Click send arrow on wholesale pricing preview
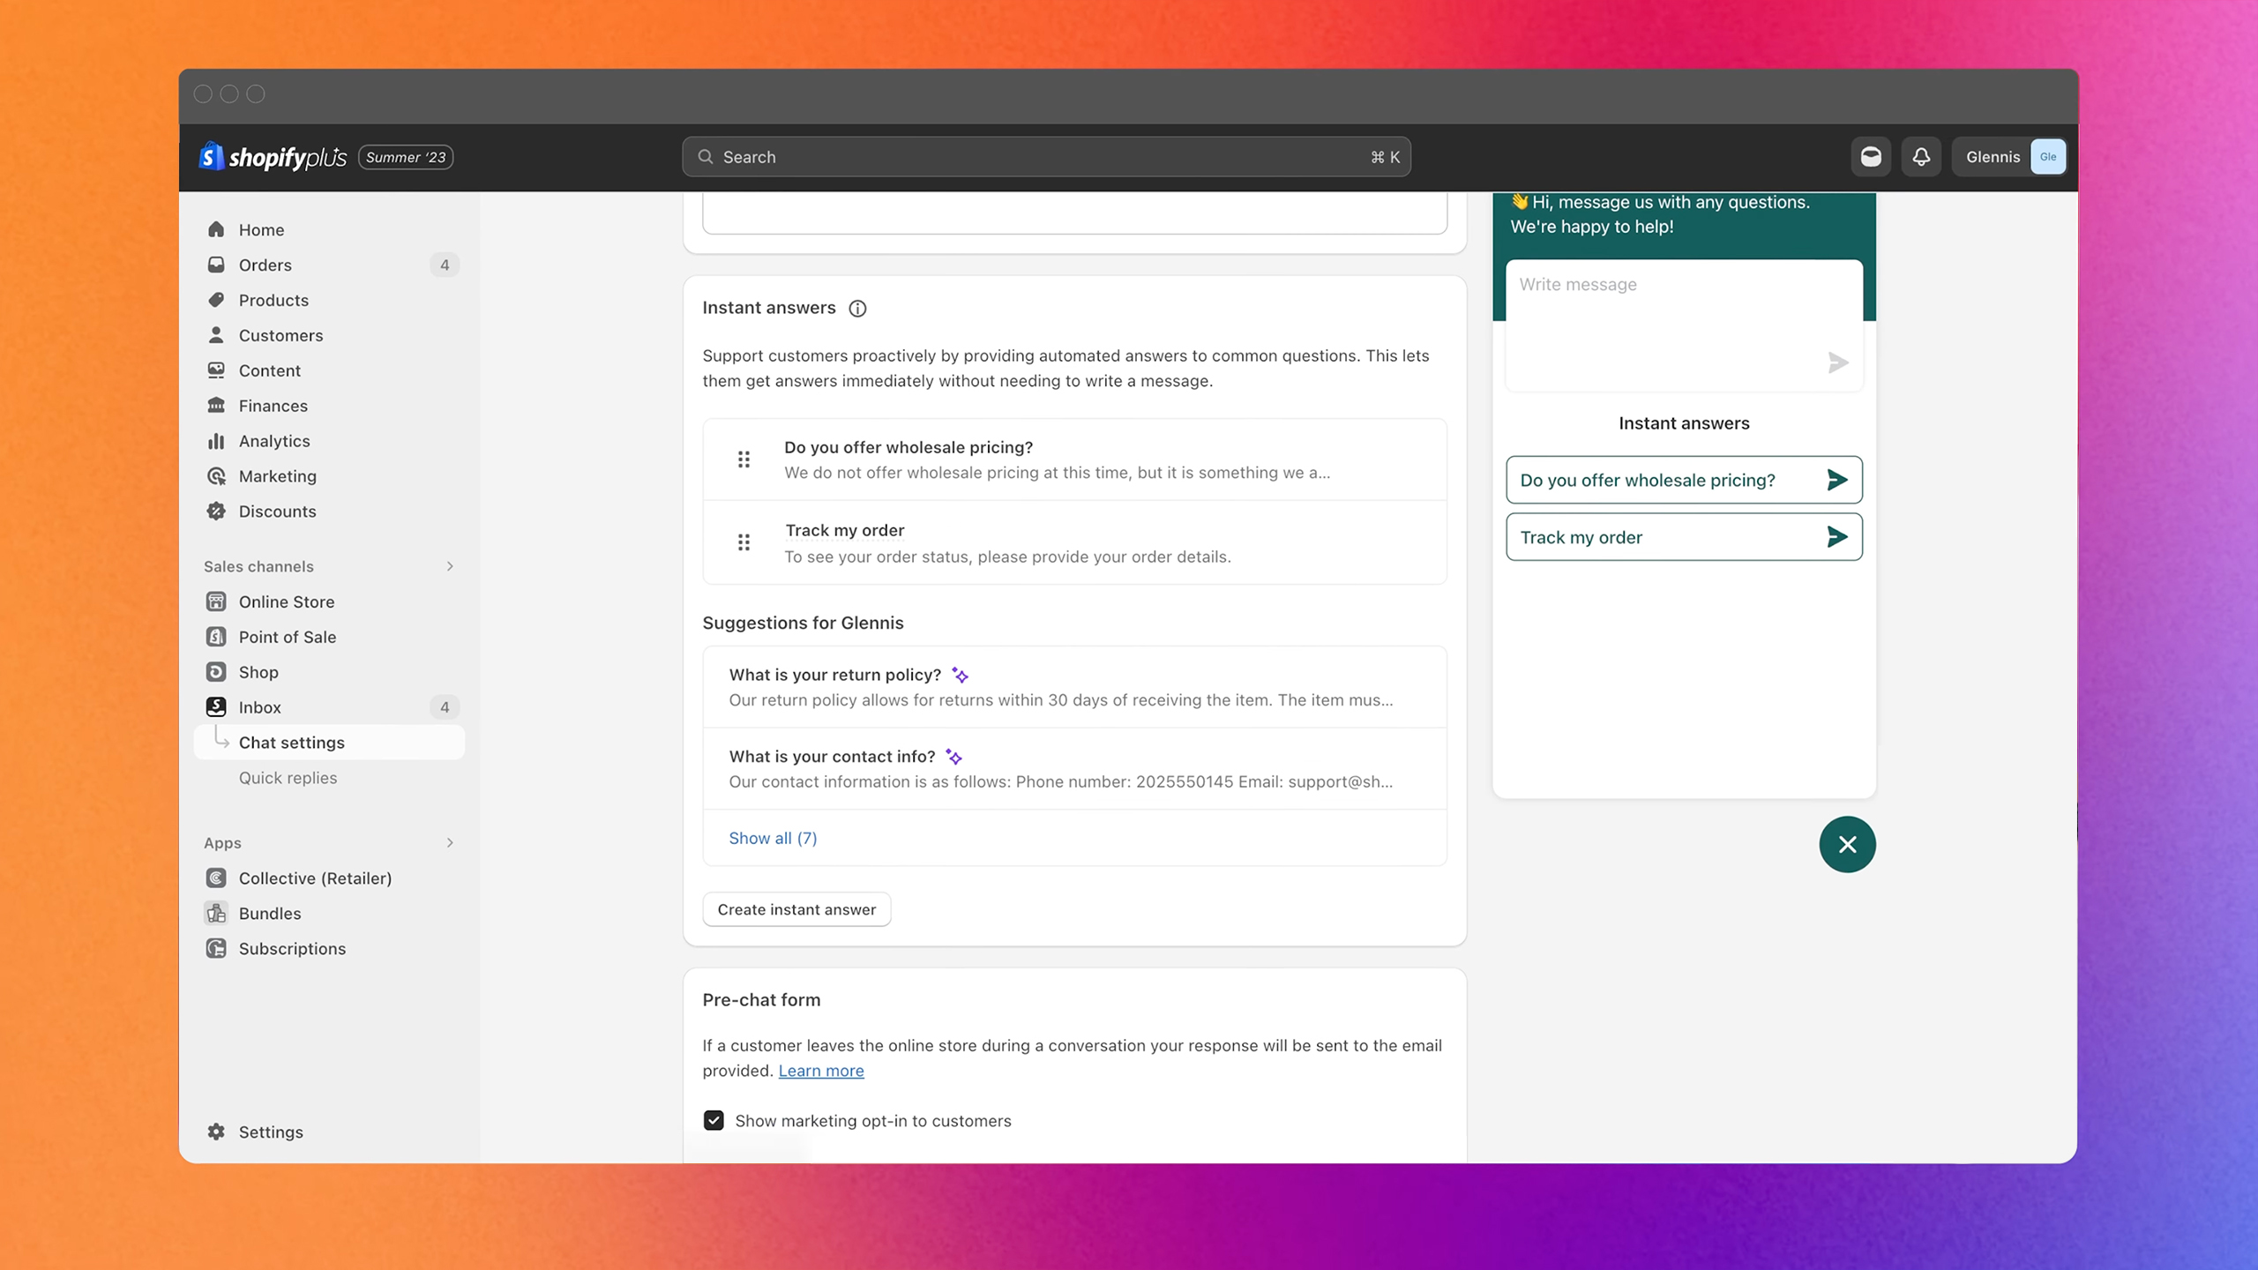This screenshot has width=2258, height=1270. pyautogui.click(x=1836, y=480)
